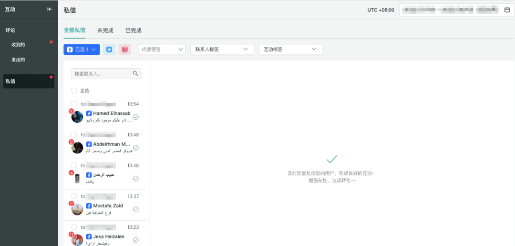Click the 搜索联系人 search input field
This screenshot has width=515, height=246.
tap(101, 74)
